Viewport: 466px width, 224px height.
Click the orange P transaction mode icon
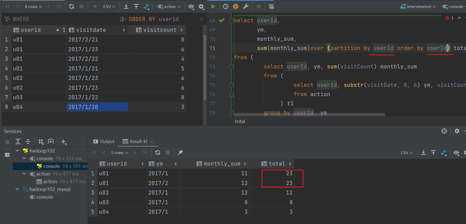click(x=236, y=6)
